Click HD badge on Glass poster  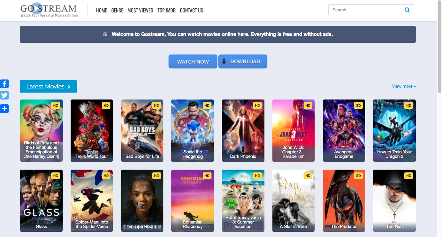click(55, 176)
